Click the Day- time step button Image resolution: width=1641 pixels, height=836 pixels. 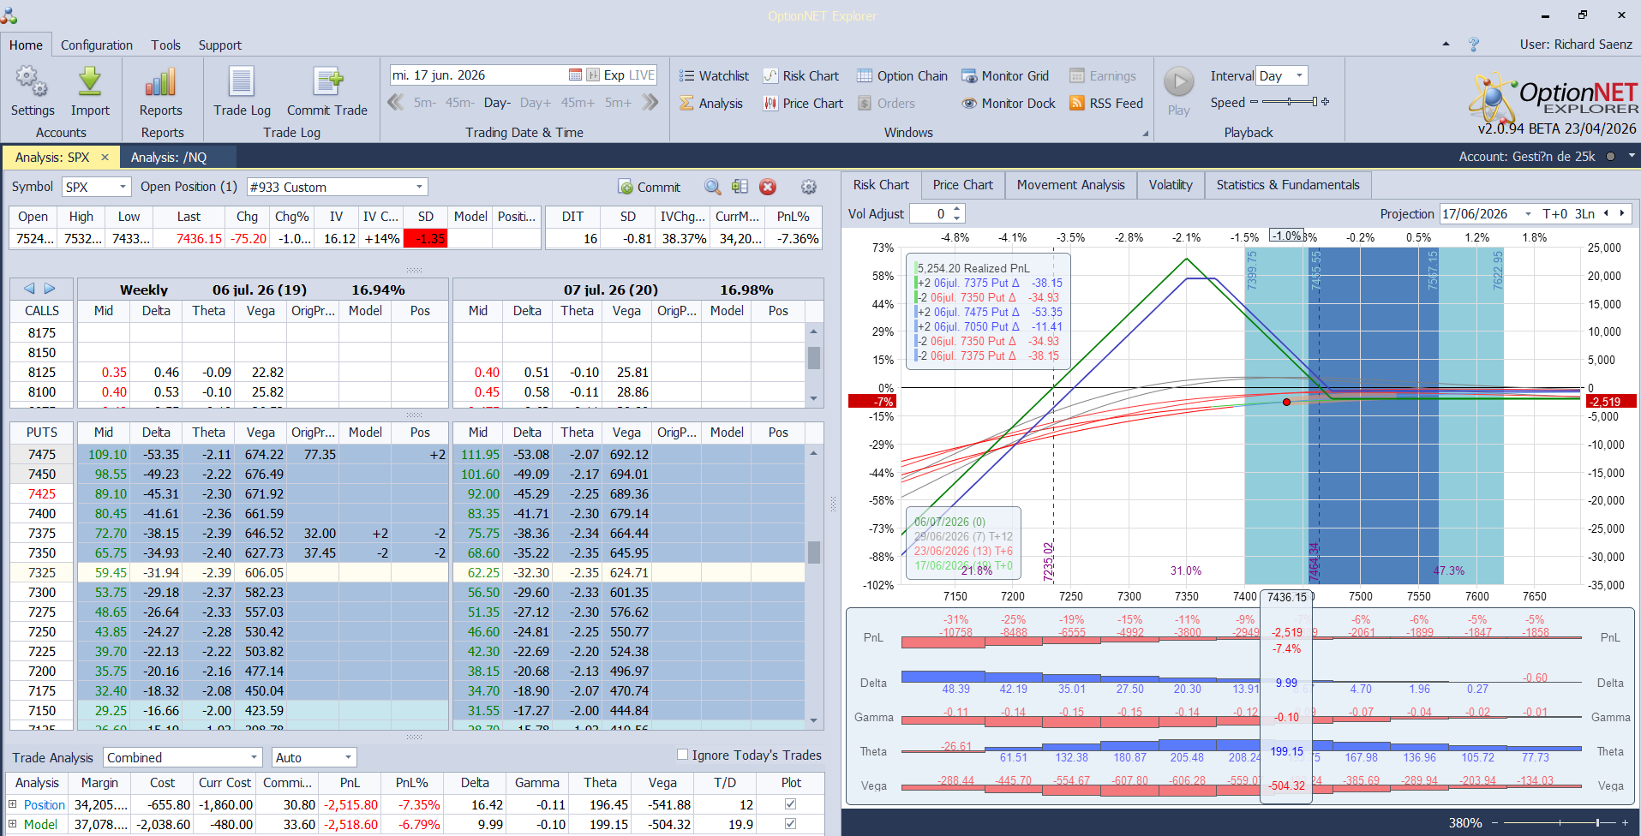497,103
